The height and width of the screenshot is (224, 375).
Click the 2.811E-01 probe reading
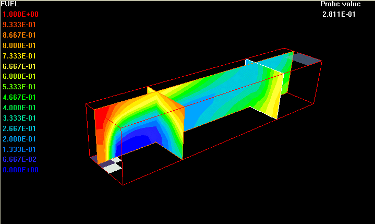339,14
